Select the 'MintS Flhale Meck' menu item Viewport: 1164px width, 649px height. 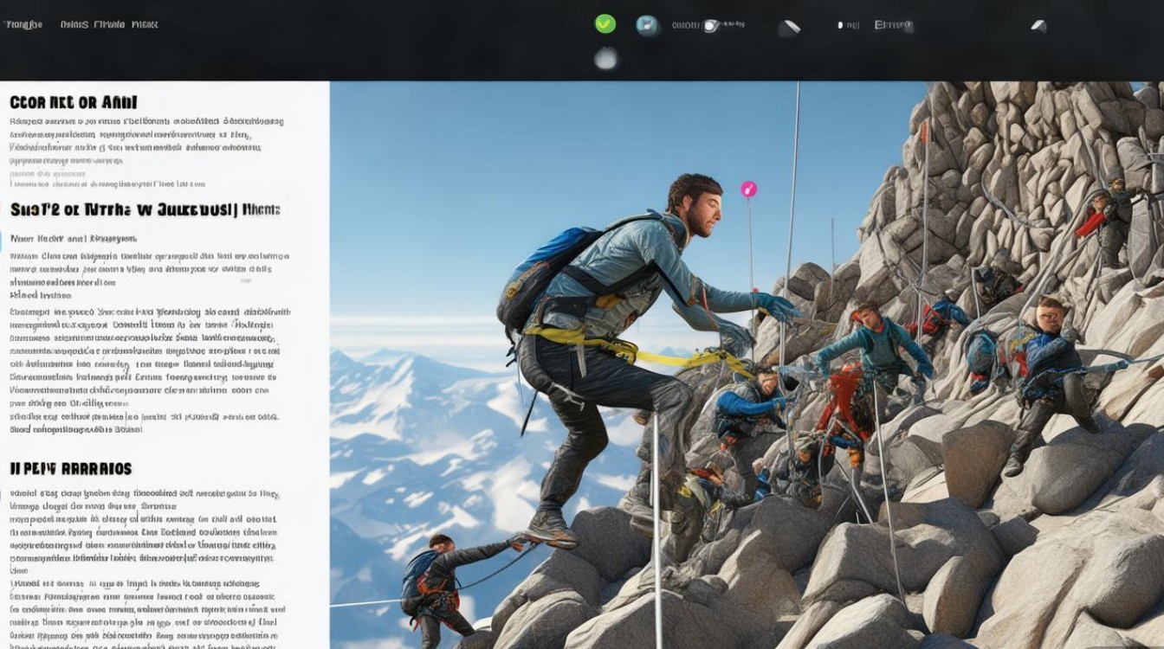tap(108, 24)
